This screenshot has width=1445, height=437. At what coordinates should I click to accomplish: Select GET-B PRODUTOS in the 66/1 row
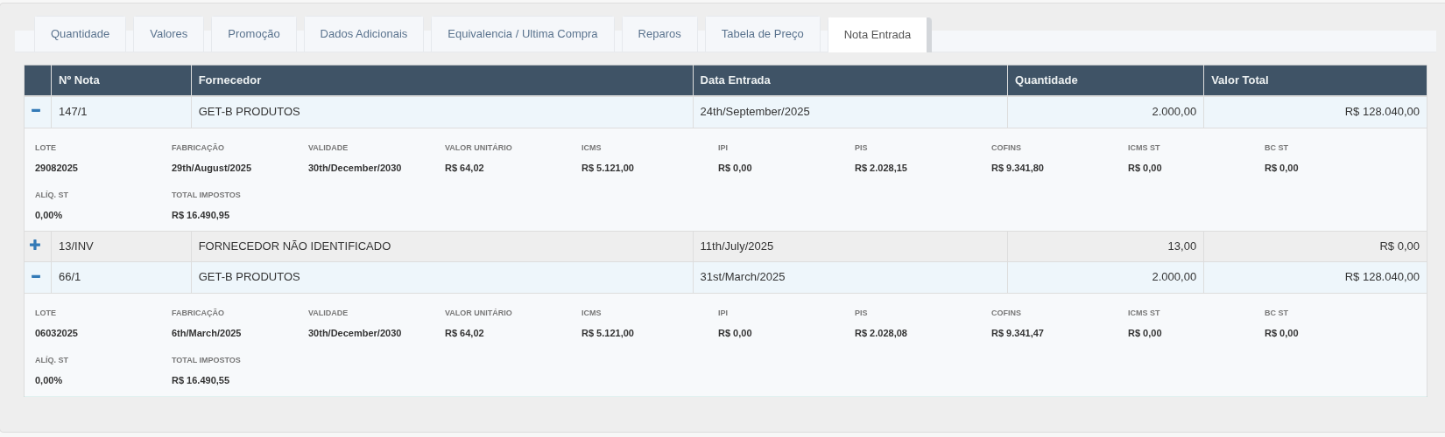[441, 277]
